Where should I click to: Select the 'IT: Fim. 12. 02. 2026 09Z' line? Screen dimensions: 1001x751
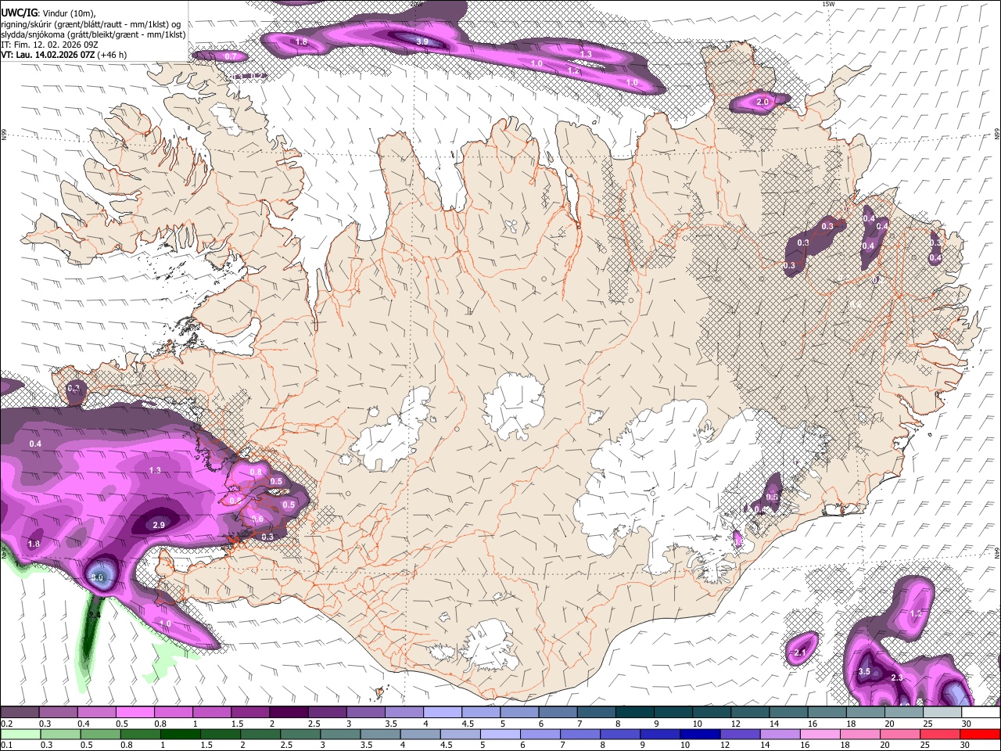49,45
